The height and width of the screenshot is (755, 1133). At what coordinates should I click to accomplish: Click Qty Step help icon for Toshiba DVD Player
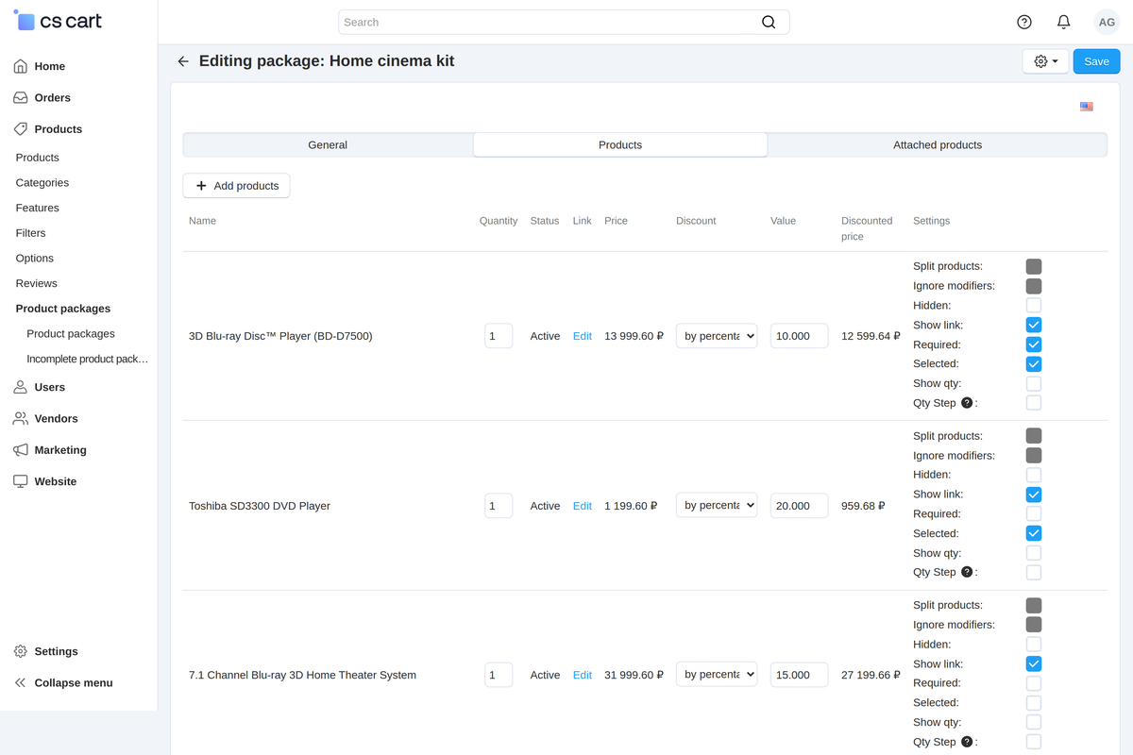[x=967, y=572]
